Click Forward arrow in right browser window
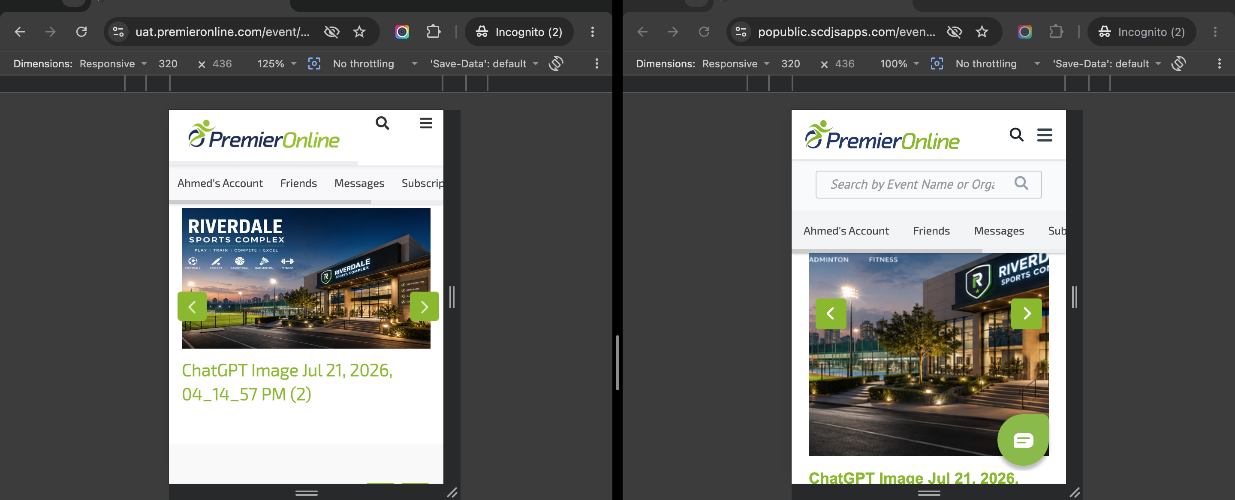Screen dimensions: 1235x500 pyautogui.click(x=673, y=32)
